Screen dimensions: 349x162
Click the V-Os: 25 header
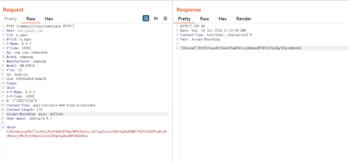(14, 70)
